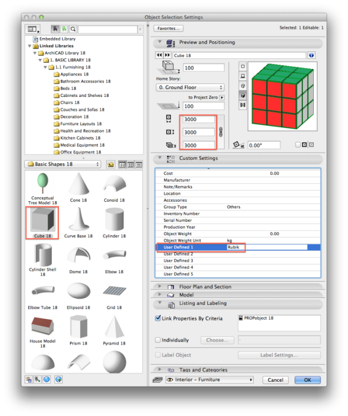Click the go up one folder level icon
The height and width of the screenshot is (416, 348).
(111, 165)
